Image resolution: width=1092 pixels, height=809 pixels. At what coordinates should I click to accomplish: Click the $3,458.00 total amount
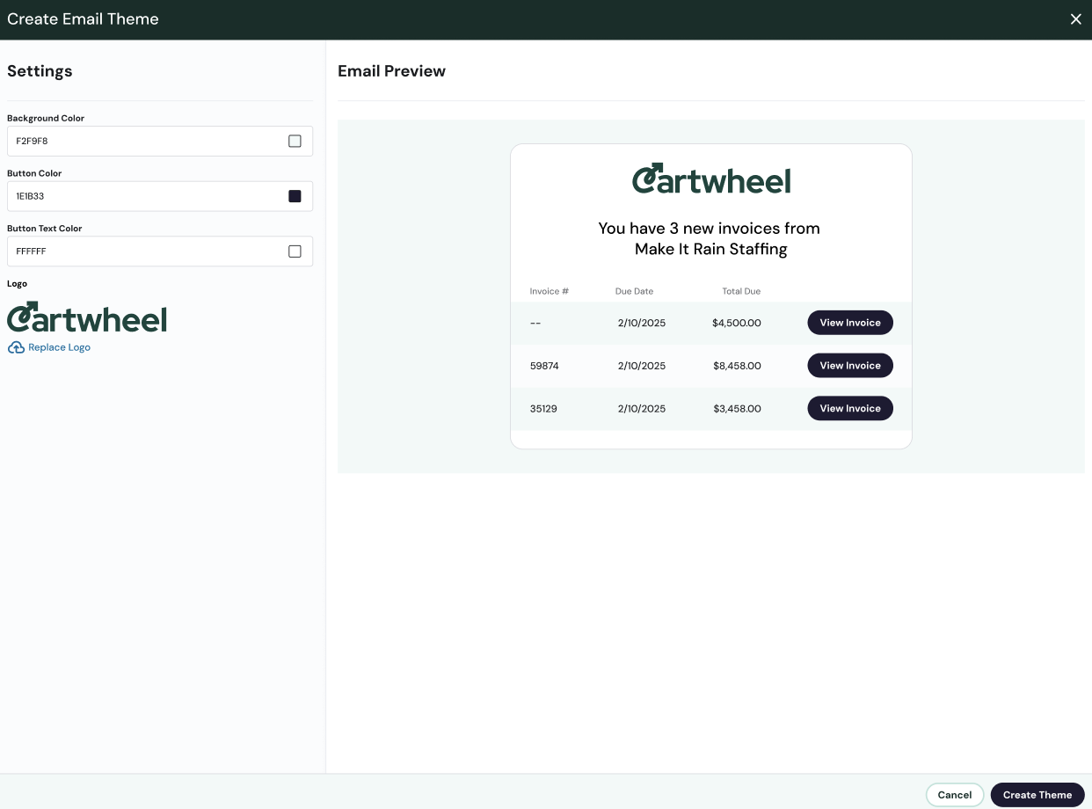click(x=737, y=409)
